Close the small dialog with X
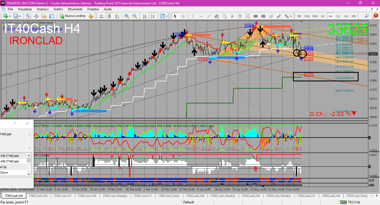Screen dimensions: 380x205 coord(27,123)
